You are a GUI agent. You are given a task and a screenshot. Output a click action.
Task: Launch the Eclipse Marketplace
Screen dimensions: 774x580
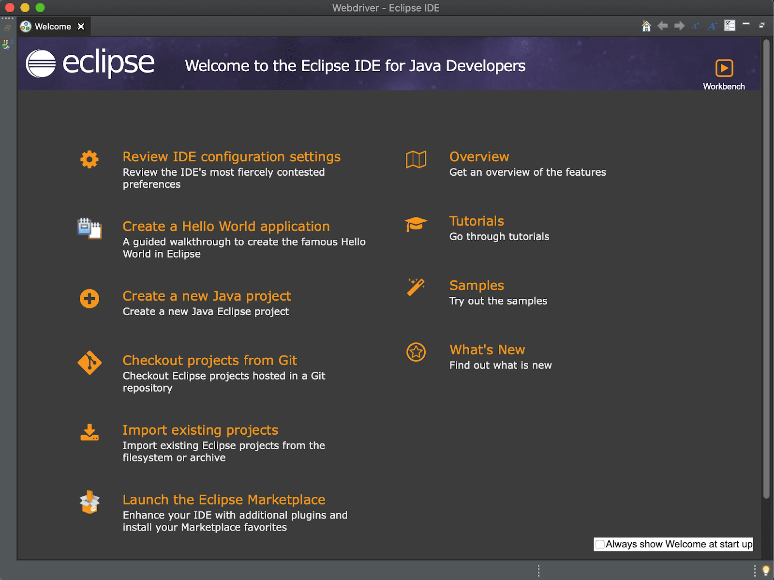tap(224, 499)
